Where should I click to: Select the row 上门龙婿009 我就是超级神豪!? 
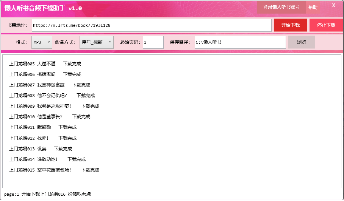(x=54, y=106)
